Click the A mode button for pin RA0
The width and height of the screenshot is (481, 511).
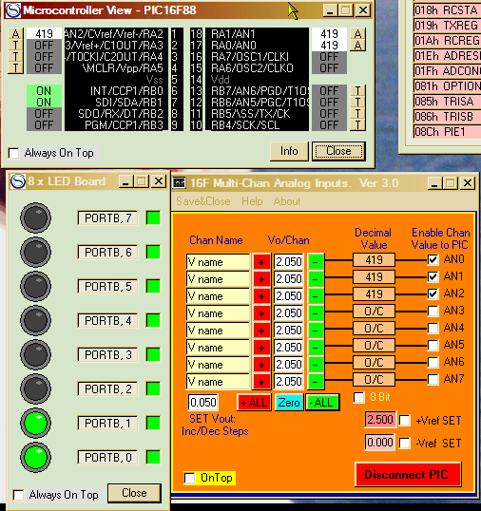coord(357,45)
